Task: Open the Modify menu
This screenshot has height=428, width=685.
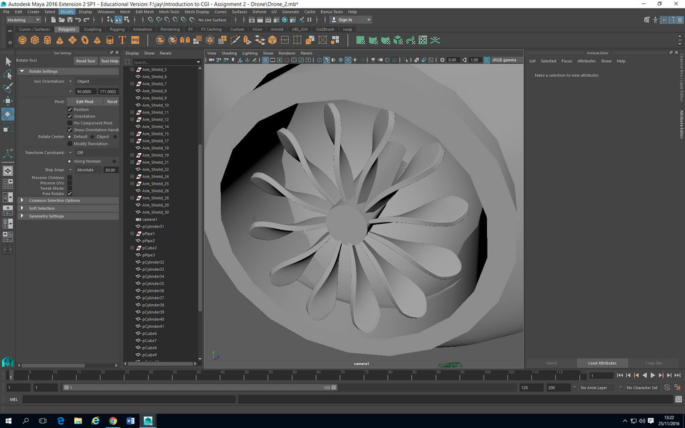Action: coord(67,11)
